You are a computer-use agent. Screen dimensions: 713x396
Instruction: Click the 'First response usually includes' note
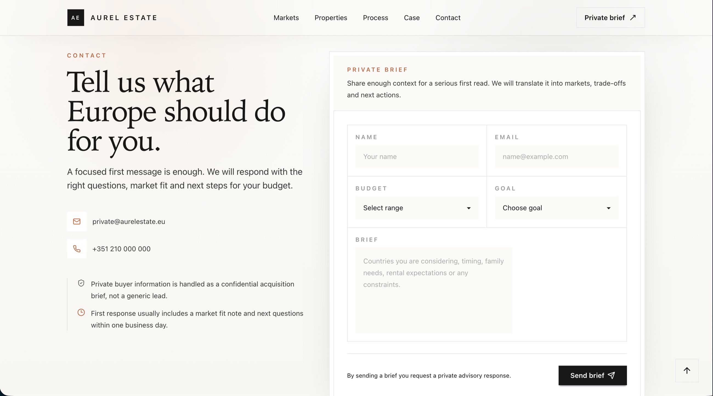pos(197,319)
